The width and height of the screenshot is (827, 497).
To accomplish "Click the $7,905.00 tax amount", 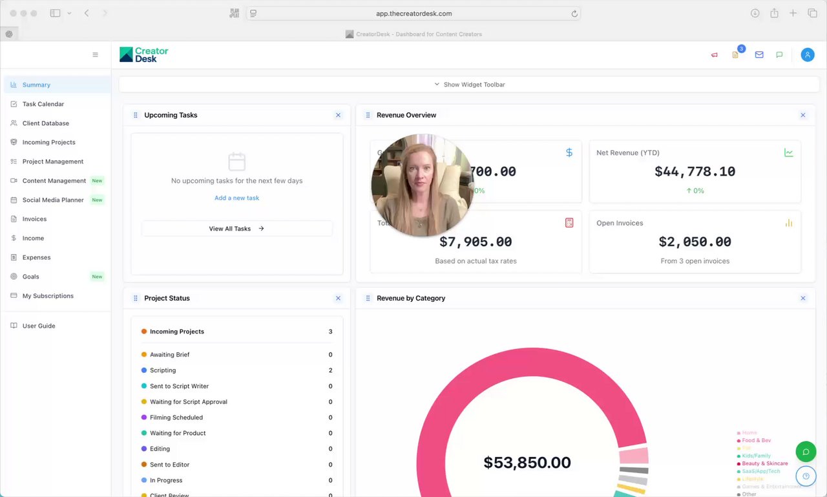I will [476, 242].
